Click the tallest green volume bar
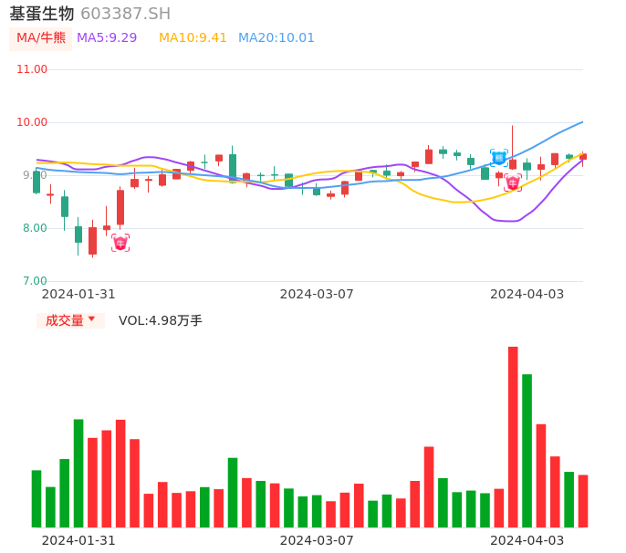Image resolution: width=626 pixels, height=553 pixels. pyautogui.click(x=527, y=450)
